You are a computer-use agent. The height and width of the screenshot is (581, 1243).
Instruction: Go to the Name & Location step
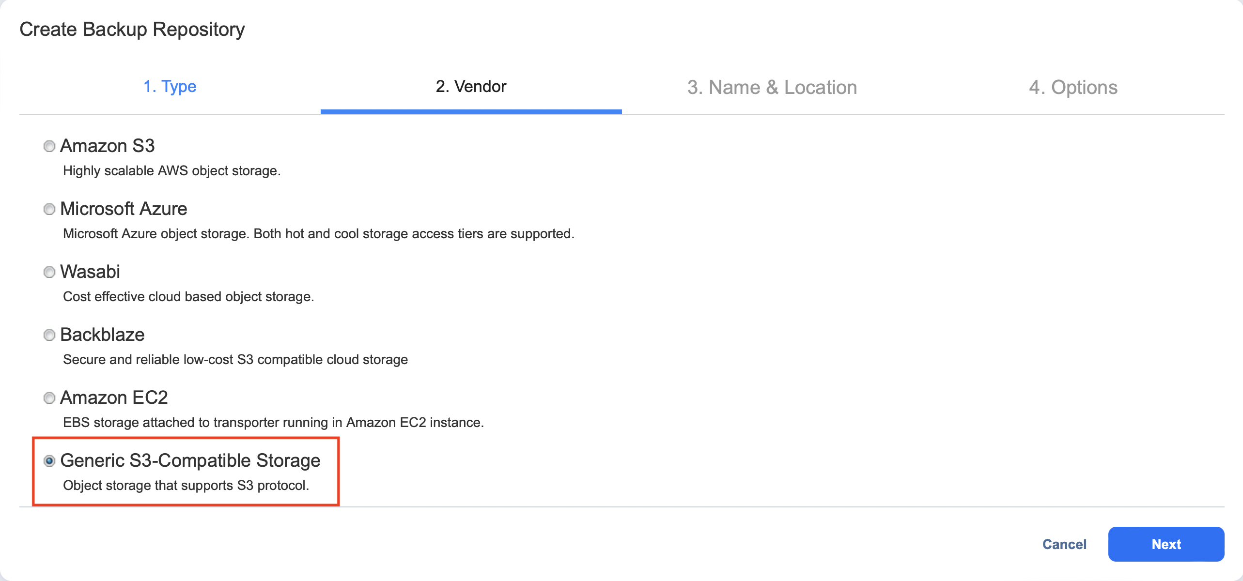(771, 87)
